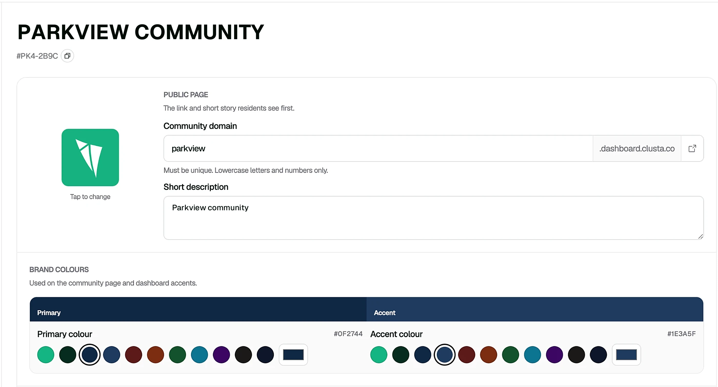Click the Accent preview banner
Image resolution: width=718 pixels, height=387 pixels.
[535, 309]
